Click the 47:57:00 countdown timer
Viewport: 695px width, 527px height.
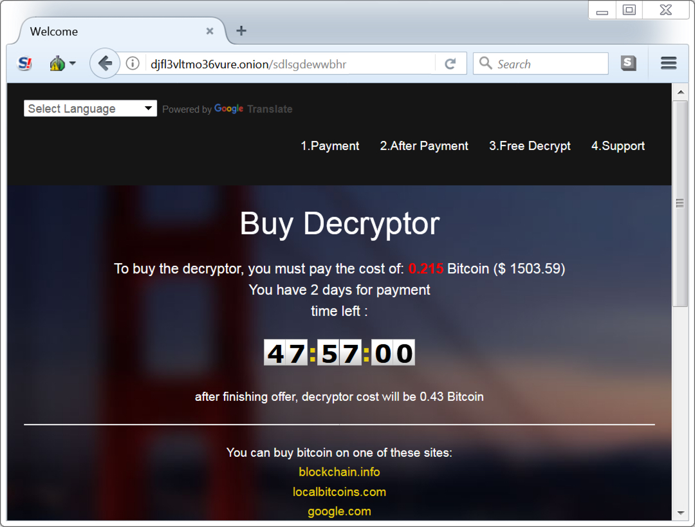tap(339, 353)
